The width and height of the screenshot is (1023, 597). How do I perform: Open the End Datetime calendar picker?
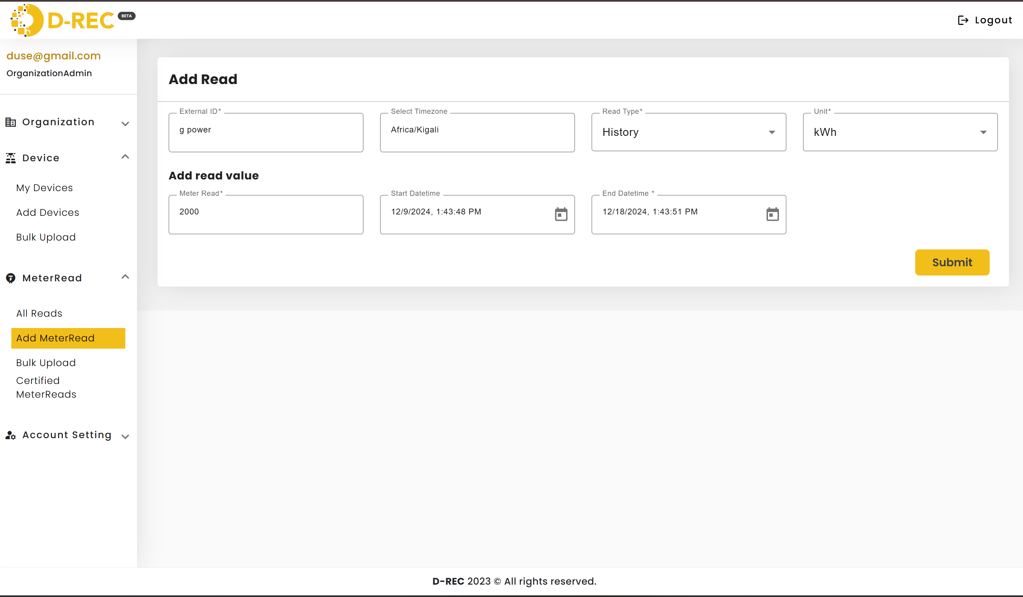click(x=772, y=214)
